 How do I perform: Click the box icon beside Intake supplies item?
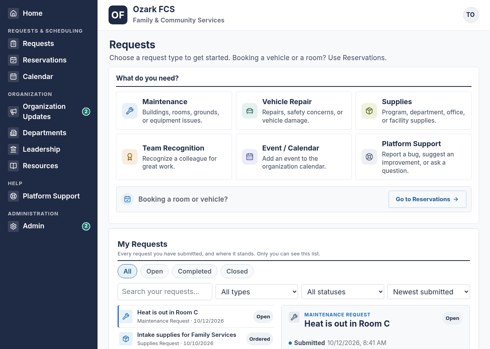(126, 339)
